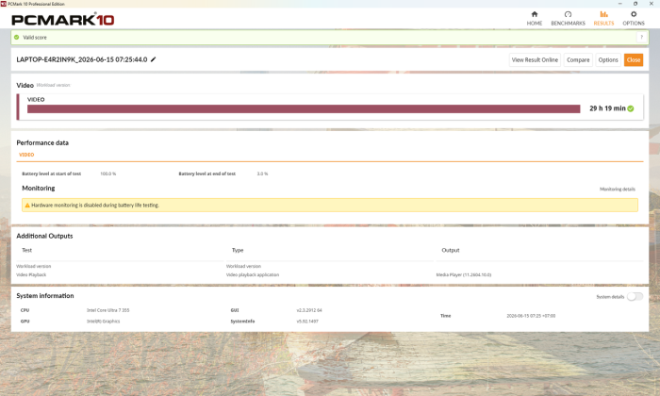
Task: Click the Time value 2026-06-15 07:25
Action: pyautogui.click(x=531, y=316)
